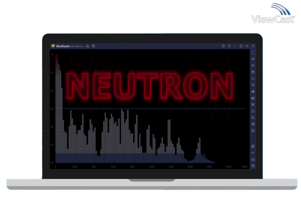
Task: Click the round icon below eco mode
Action: pyautogui.click(x=253, y=130)
